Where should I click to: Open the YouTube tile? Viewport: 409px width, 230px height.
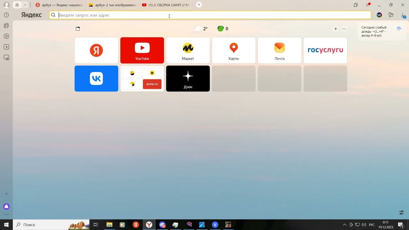click(142, 50)
